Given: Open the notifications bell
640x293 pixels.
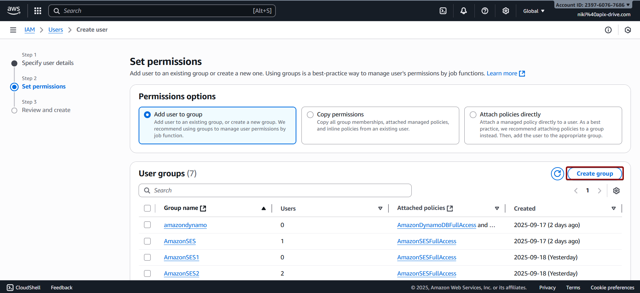Looking at the screenshot, I should point(464,11).
